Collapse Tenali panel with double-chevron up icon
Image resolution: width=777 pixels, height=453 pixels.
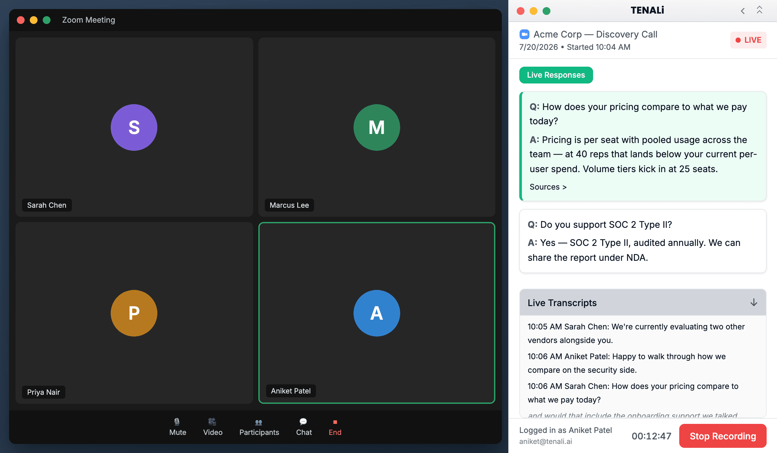(x=760, y=10)
